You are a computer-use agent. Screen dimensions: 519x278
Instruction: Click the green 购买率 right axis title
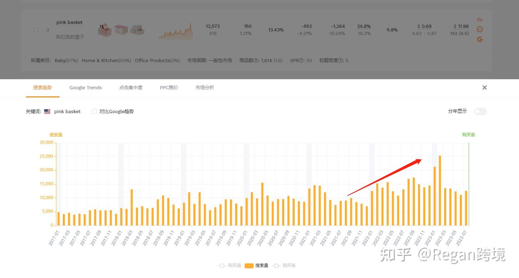pyautogui.click(x=469, y=135)
